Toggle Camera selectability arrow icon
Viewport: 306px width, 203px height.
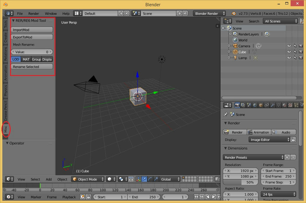click(295, 46)
